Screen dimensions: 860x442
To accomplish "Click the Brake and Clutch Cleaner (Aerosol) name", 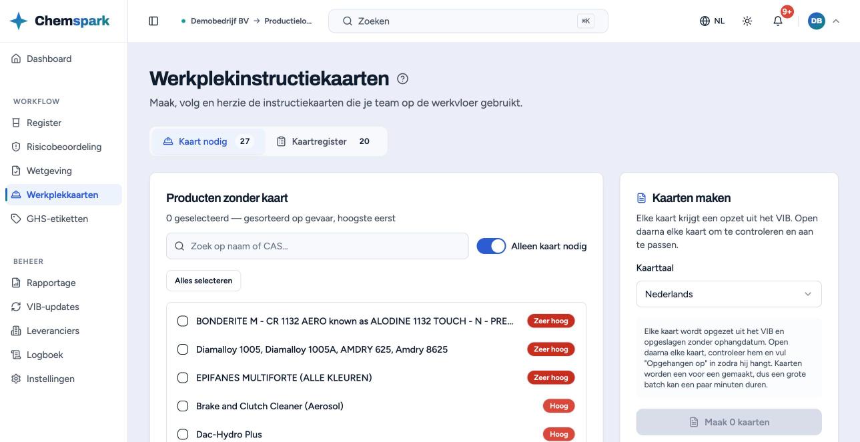I will [x=270, y=406].
